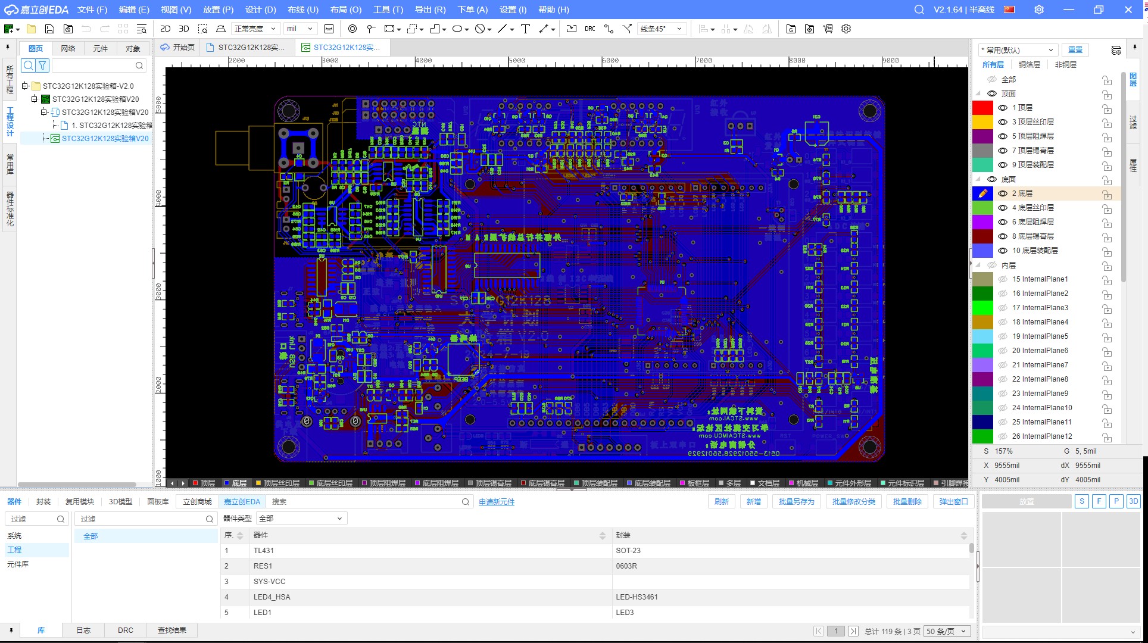Click the yellow swatch for 3 顶层丝印层
This screenshot has width=1148, height=643.
click(x=982, y=122)
